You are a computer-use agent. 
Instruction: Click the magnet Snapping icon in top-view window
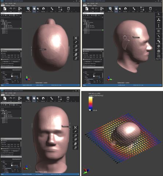coord(43,9)
